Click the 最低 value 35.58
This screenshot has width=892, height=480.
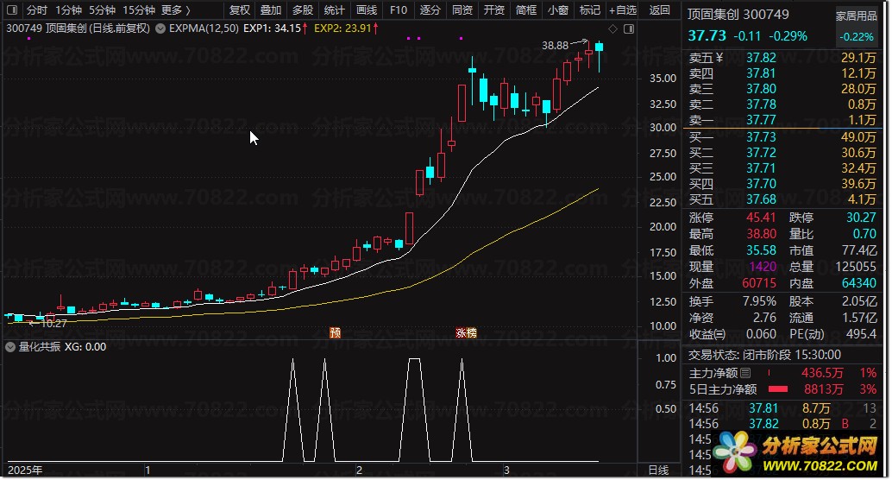click(761, 250)
